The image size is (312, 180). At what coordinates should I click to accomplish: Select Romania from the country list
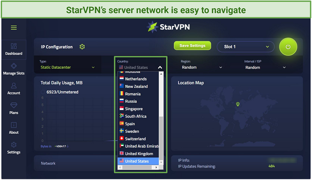(x=139, y=94)
